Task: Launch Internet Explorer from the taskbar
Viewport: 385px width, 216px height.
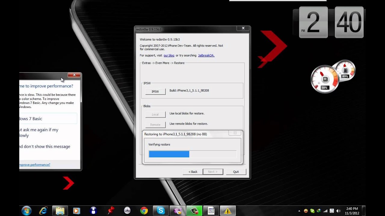Action: tap(43, 211)
